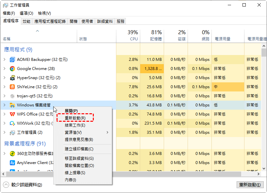Click the AnyViewer Client icon

(12, 163)
